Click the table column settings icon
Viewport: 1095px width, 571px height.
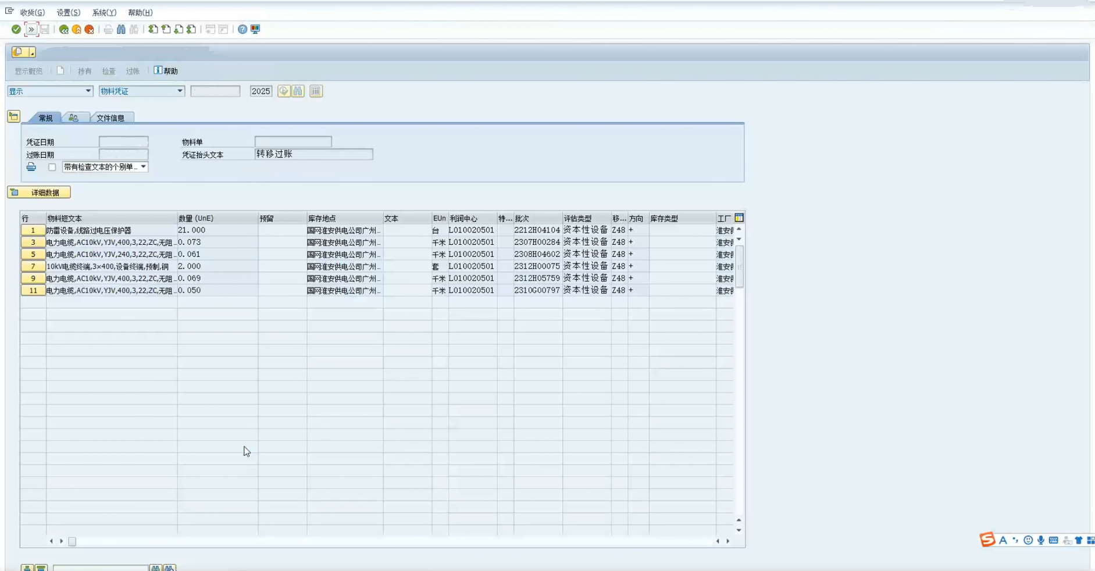tap(739, 218)
